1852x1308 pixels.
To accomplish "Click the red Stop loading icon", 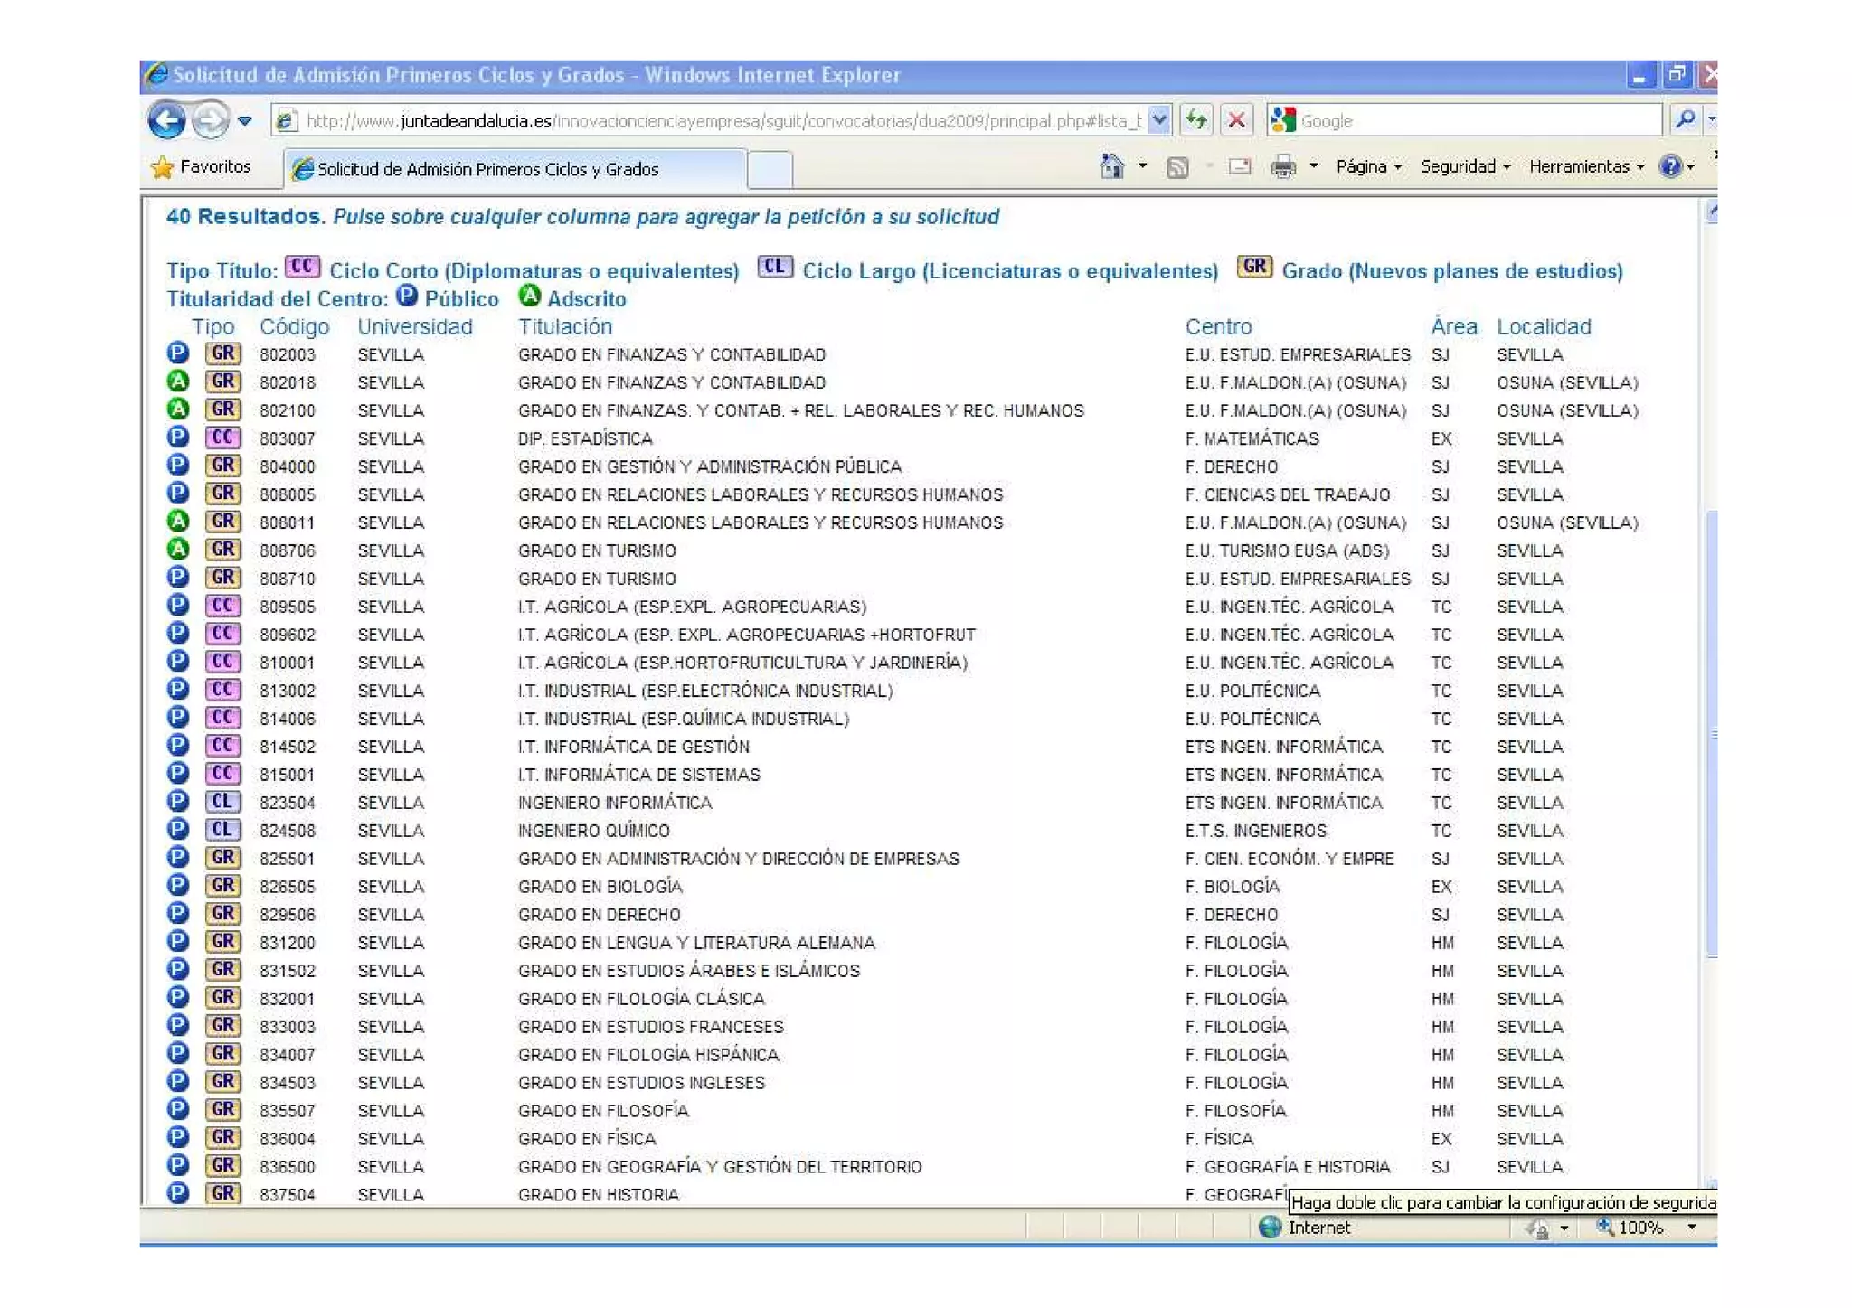I will (x=1236, y=120).
